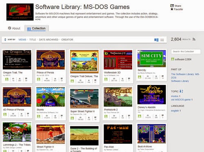Open Stunts game thumbnail
204x152 pixels.
(x=51, y=97)
